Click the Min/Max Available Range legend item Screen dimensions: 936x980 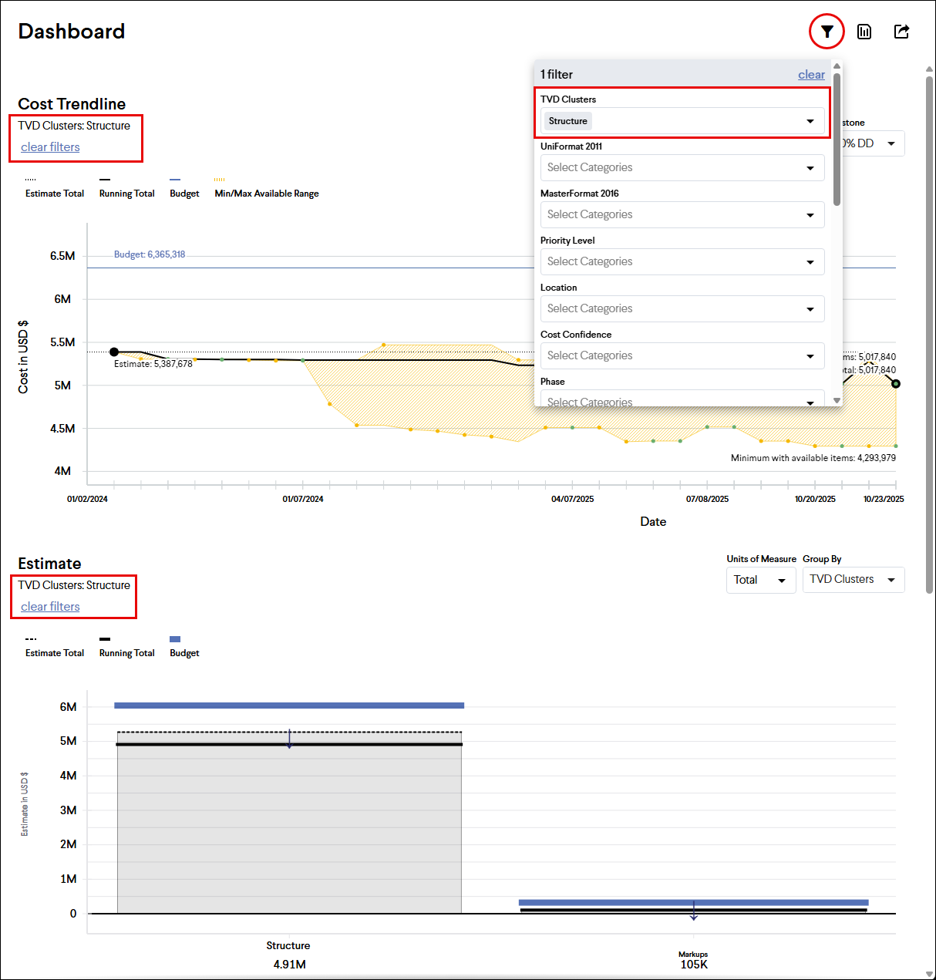[x=266, y=194]
